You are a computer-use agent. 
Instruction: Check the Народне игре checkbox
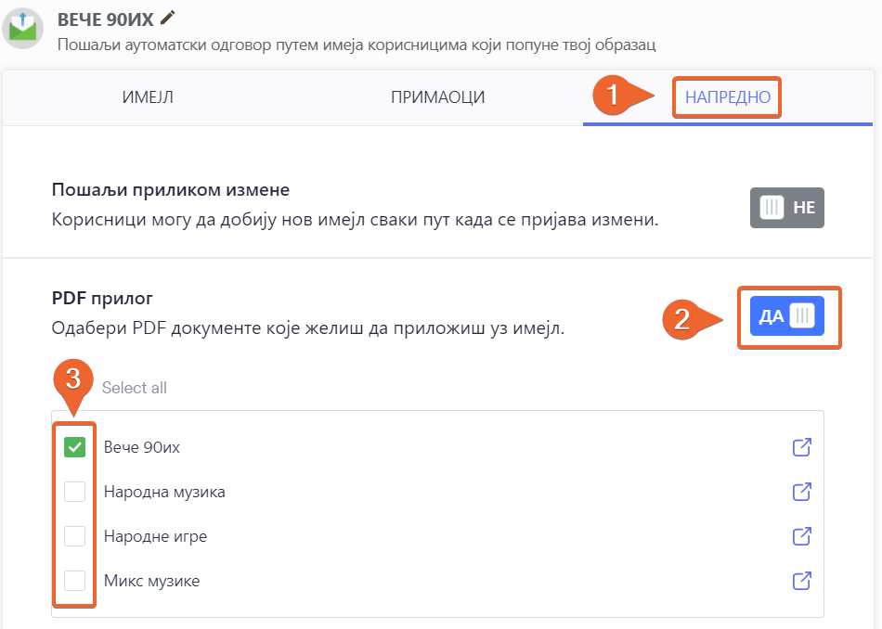point(74,536)
